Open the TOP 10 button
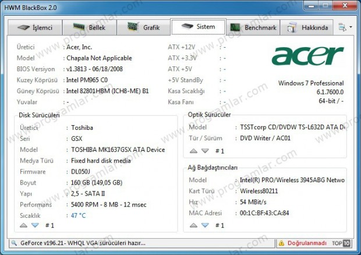Image resolution: width=361 pixels, height=255 pixels. (x=341, y=243)
